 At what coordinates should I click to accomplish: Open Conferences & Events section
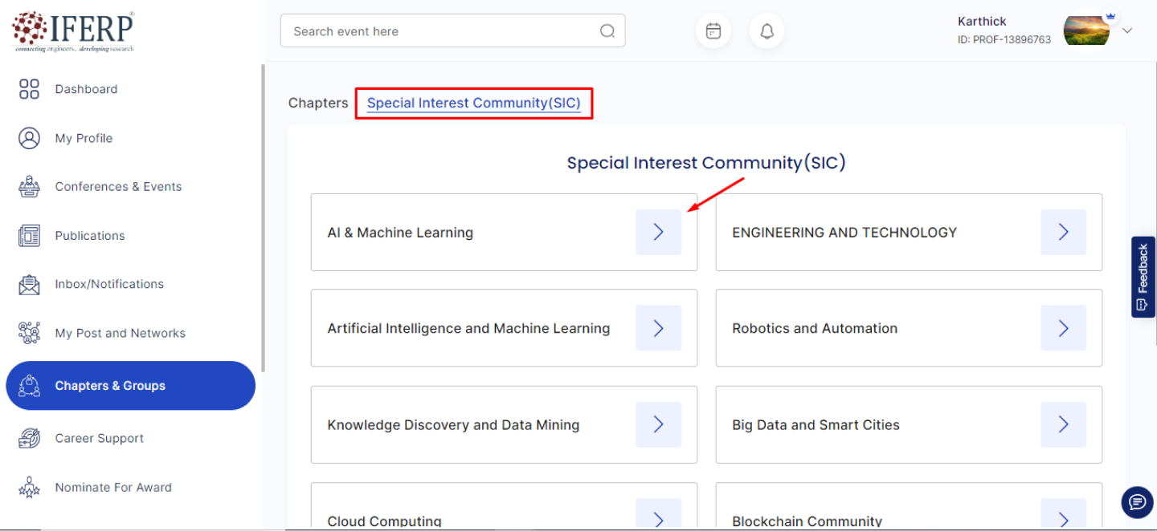[118, 187]
